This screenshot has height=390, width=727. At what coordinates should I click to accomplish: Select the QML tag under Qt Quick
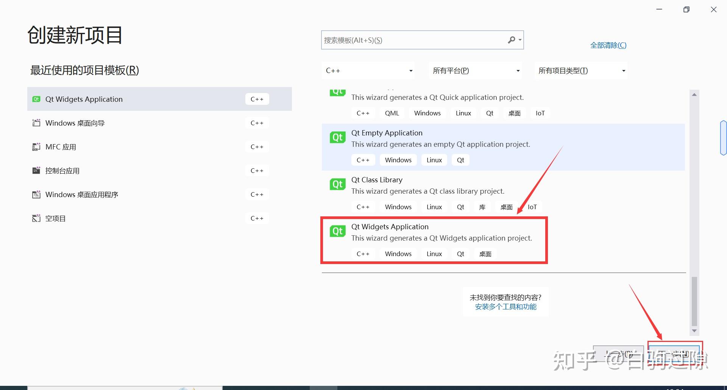click(x=392, y=113)
